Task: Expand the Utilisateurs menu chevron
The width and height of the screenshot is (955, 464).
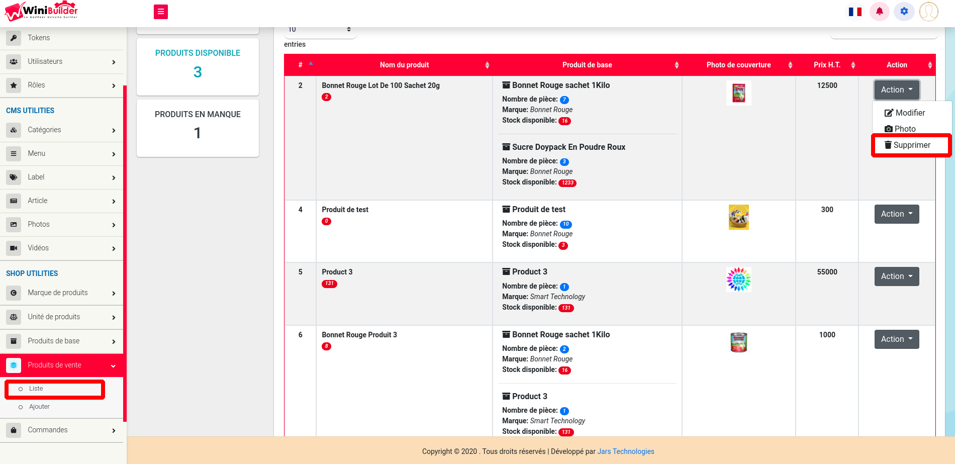Action: 114,62
